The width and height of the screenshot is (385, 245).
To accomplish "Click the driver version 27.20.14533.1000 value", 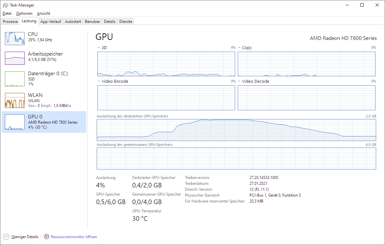I will pos(264,178).
